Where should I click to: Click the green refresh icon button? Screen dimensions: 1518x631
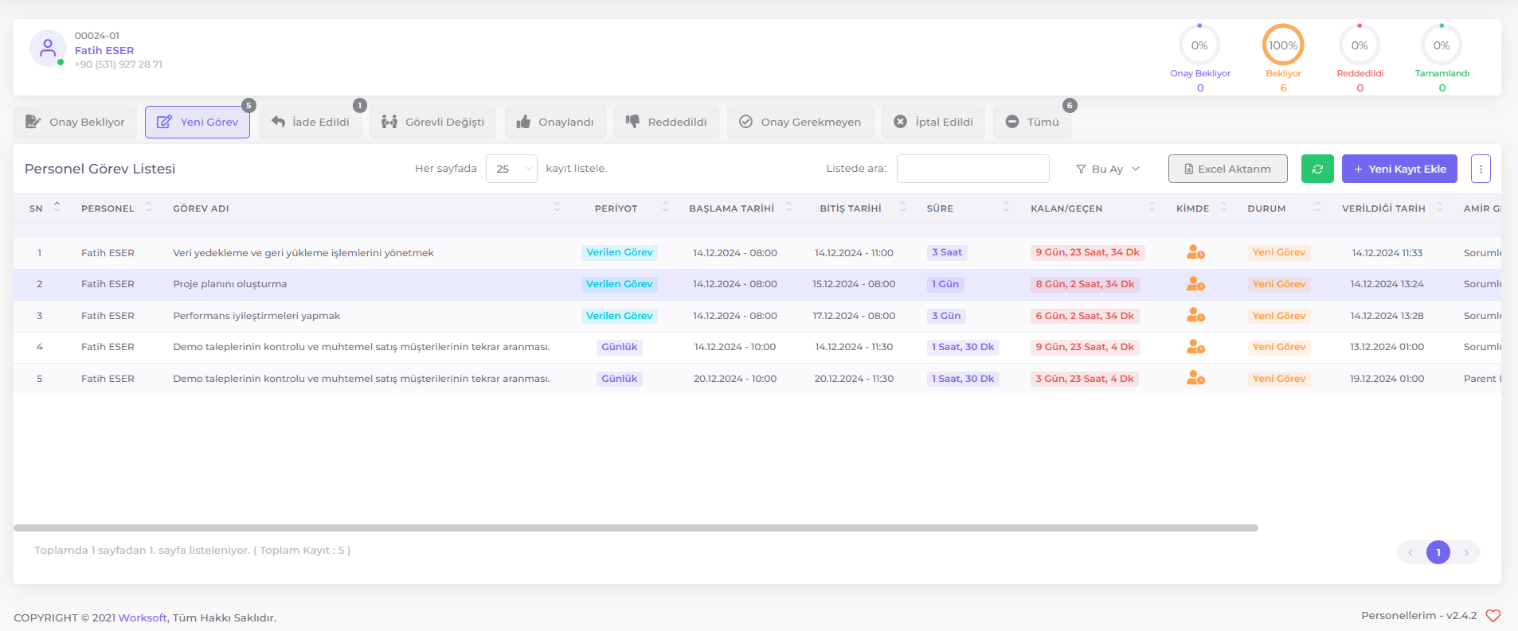click(x=1317, y=169)
